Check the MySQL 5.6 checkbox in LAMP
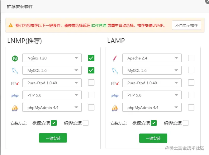The width and height of the screenshot is (209, 155). click(191, 70)
